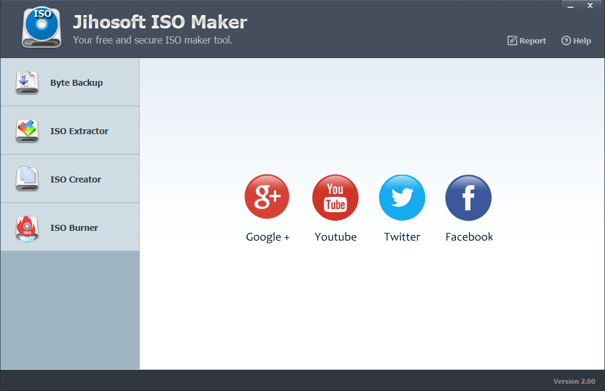Click the Jihosoft ISO Maker title
This screenshot has height=391, width=605.
160,22
